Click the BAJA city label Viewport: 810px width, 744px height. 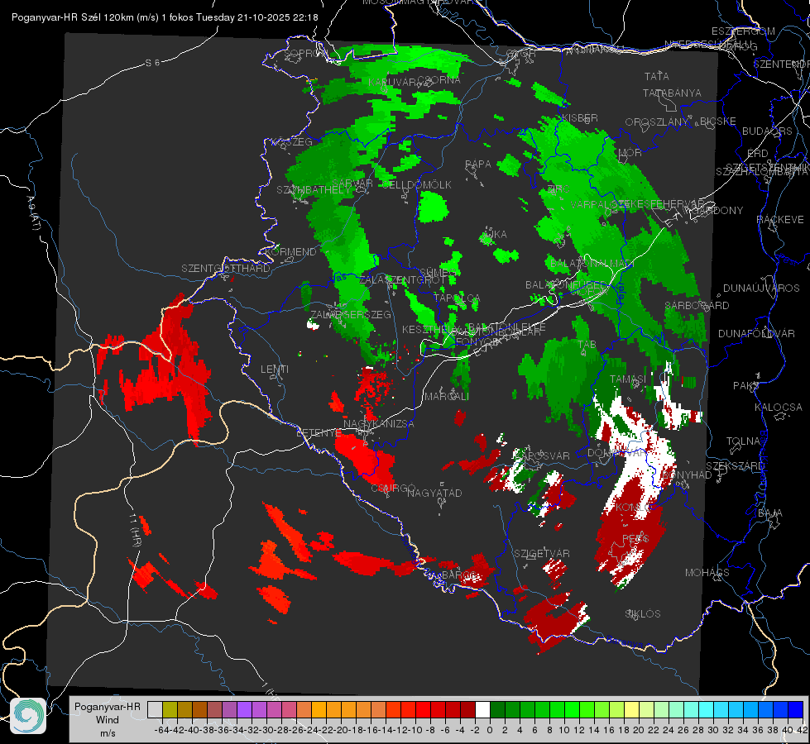[770, 513]
